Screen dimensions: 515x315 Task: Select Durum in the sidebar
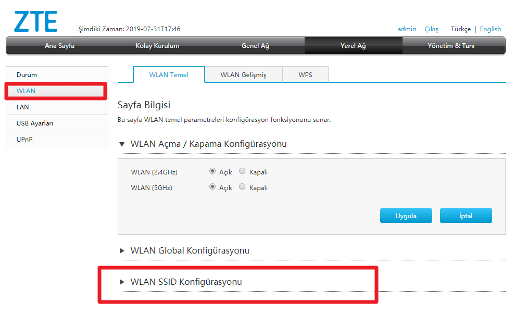pos(27,74)
